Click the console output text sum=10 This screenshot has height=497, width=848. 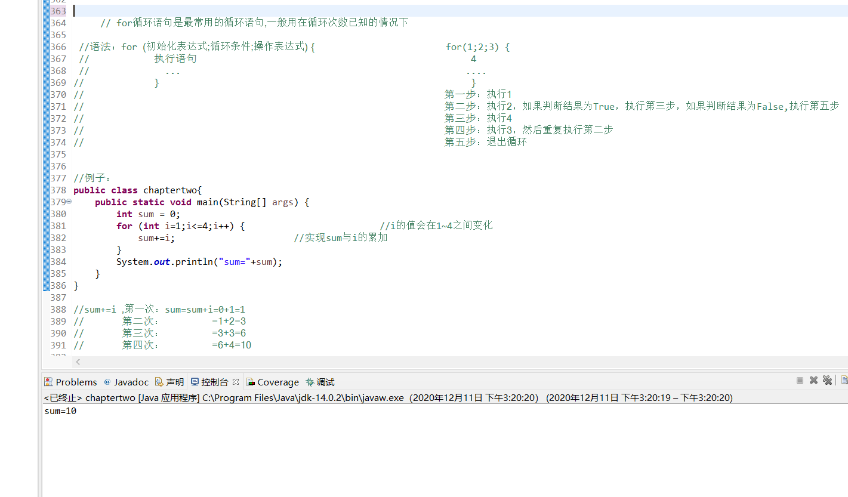(x=60, y=411)
